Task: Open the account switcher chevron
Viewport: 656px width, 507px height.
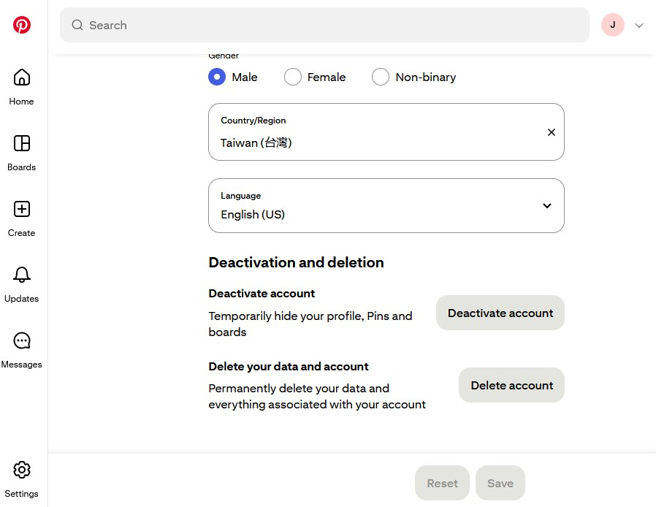Action: [639, 25]
